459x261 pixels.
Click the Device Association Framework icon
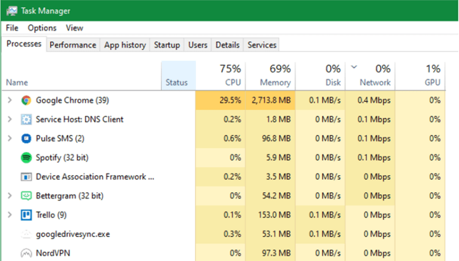[26, 177]
